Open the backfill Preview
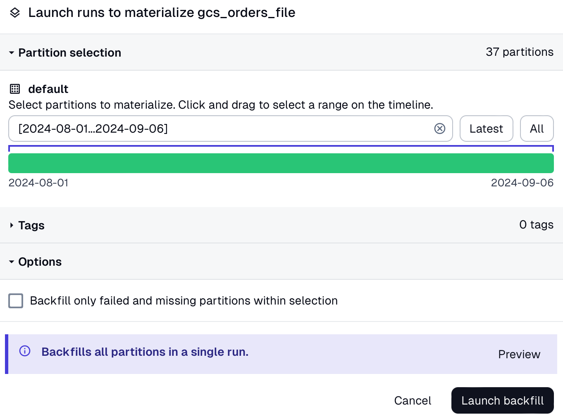The image size is (563, 419). tap(519, 354)
